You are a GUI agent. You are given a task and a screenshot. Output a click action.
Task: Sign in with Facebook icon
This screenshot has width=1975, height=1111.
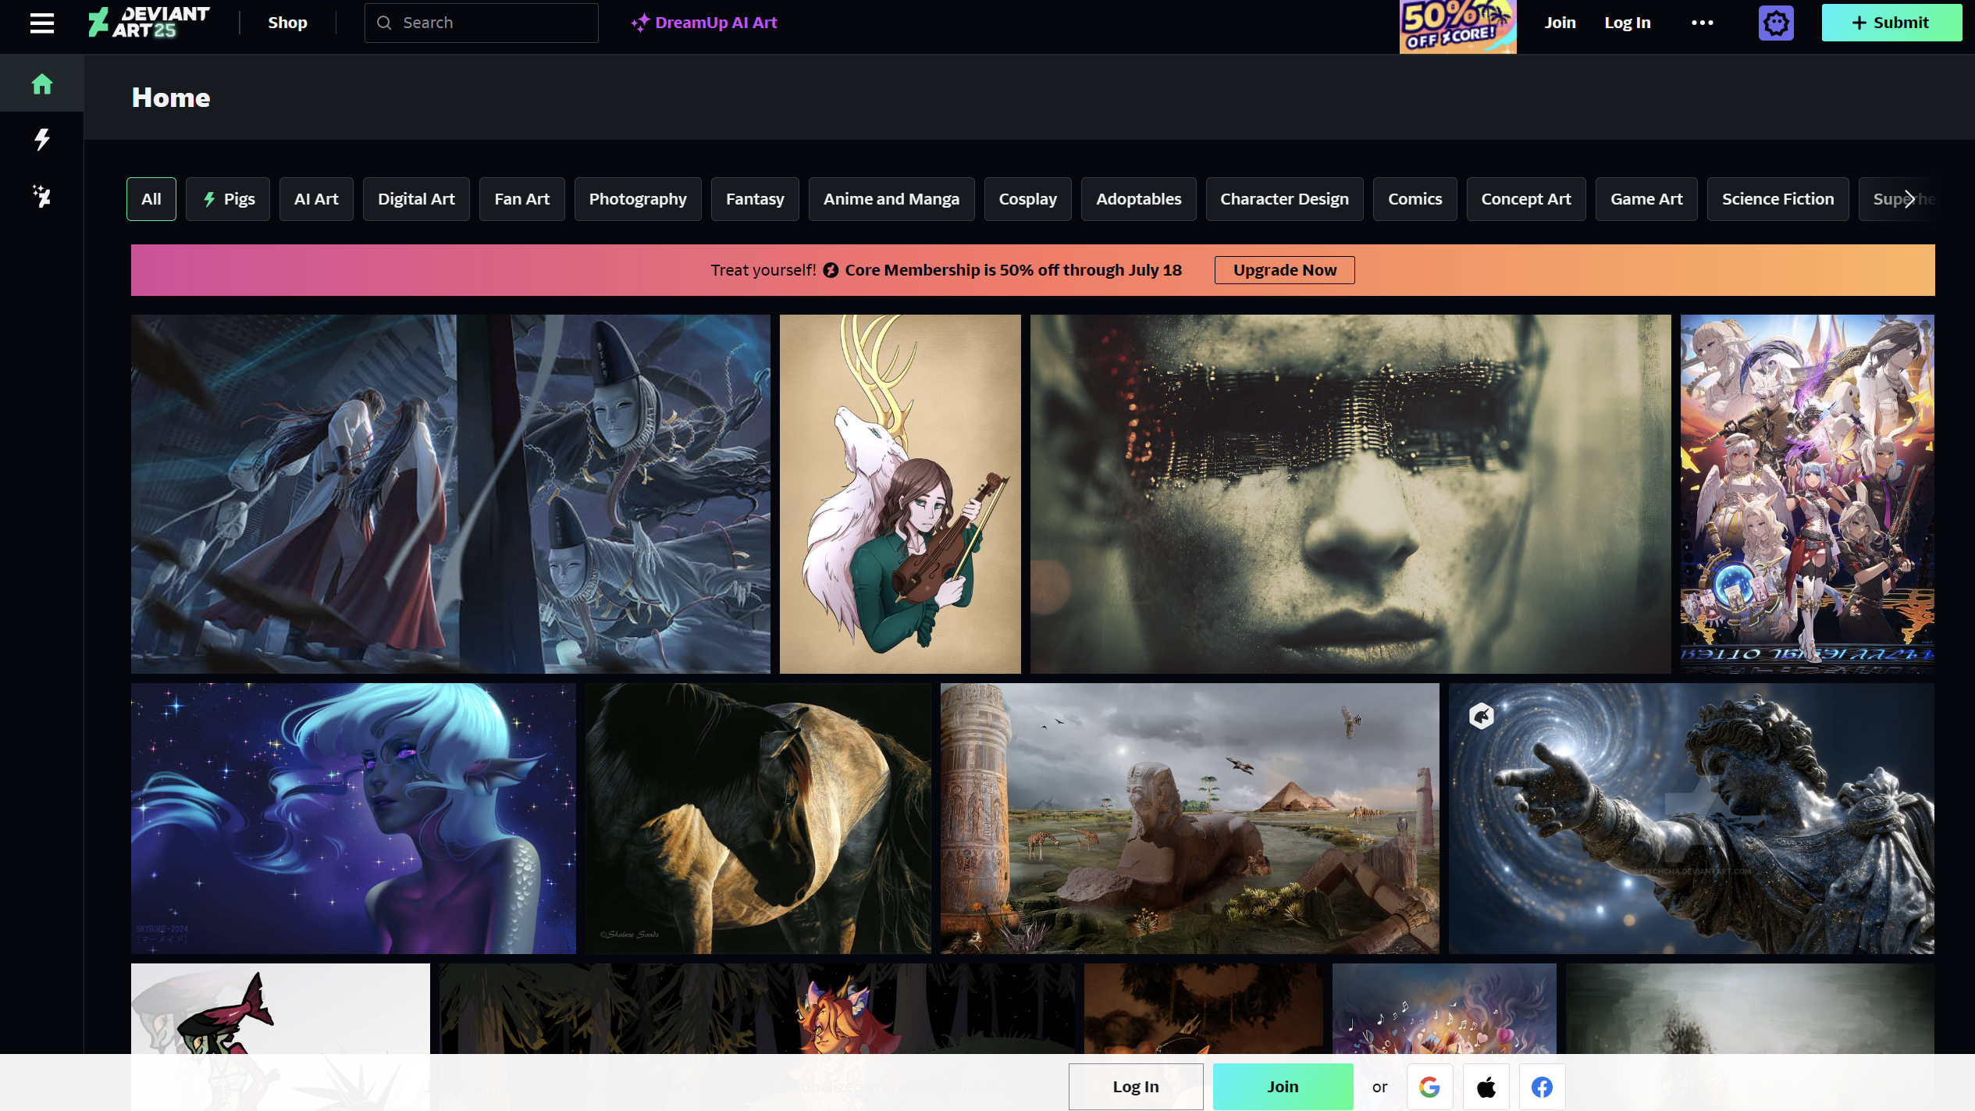click(1542, 1087)
